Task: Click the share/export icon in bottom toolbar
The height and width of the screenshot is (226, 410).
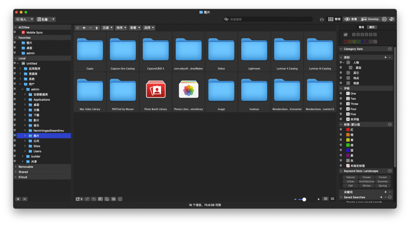Action: [79, 199]
